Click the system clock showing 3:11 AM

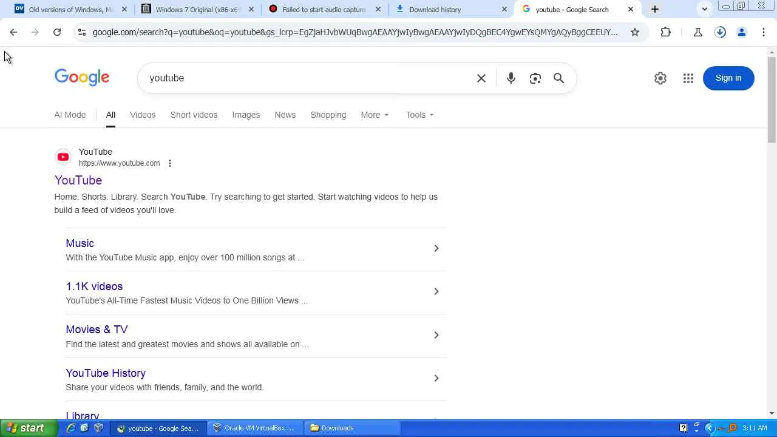pos(755,428)
